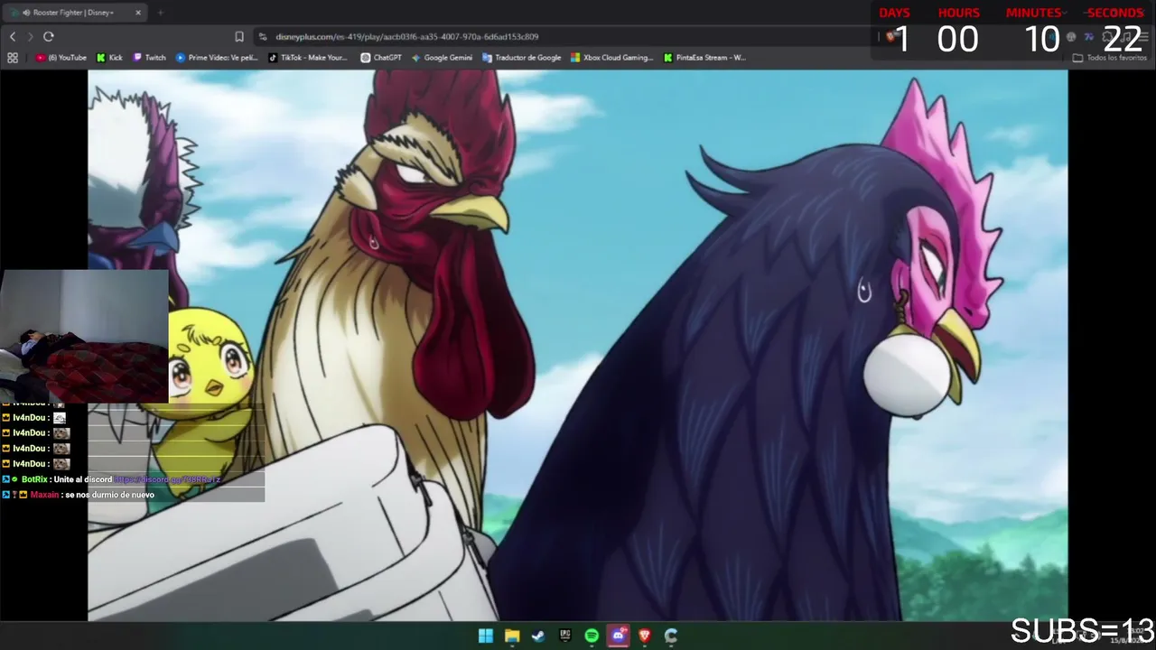The image size is (1156, 650).
Task: Click the BotRix username in chat
Action: point(34,479)
